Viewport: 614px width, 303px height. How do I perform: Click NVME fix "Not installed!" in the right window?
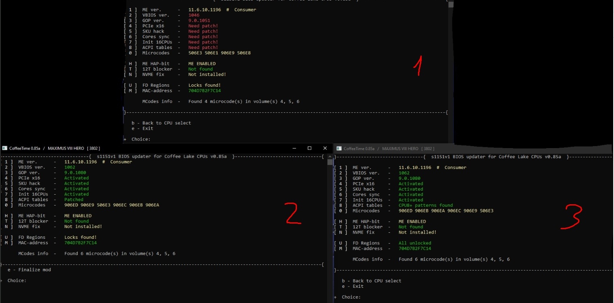[418, 232]
